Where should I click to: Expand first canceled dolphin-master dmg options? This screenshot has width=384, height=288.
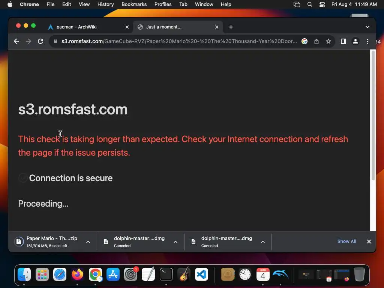(175, 242)
